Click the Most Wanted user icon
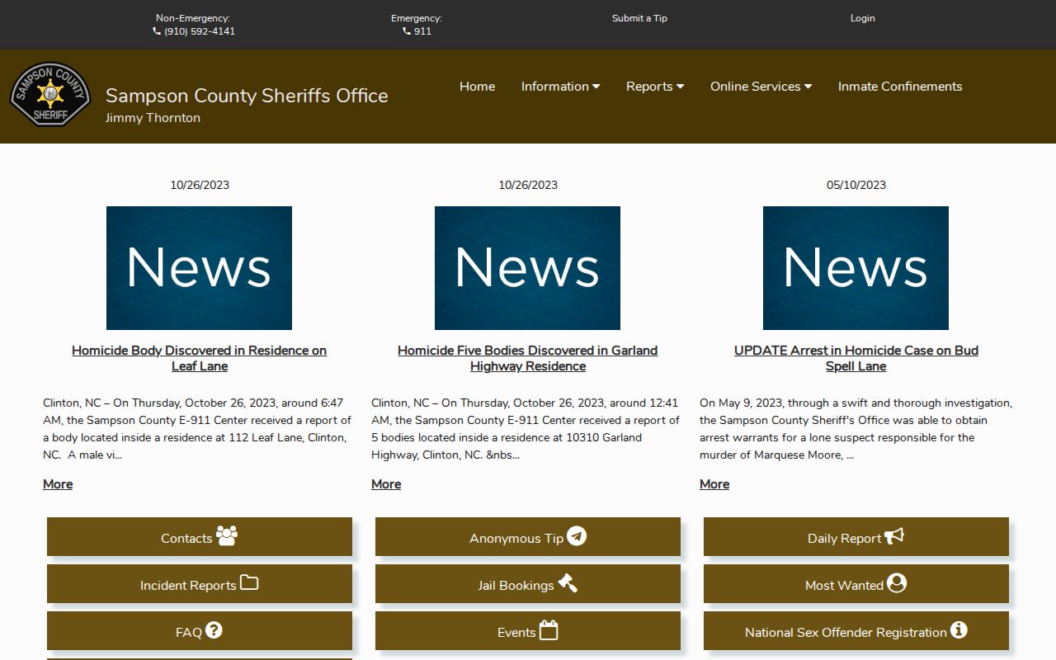 point(897,583)
